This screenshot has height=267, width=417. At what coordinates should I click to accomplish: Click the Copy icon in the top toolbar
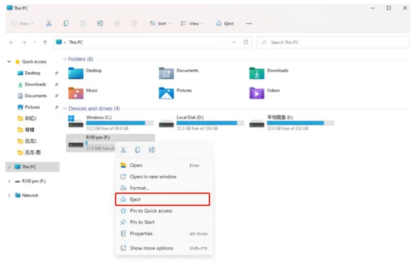[x=66, y=23]
